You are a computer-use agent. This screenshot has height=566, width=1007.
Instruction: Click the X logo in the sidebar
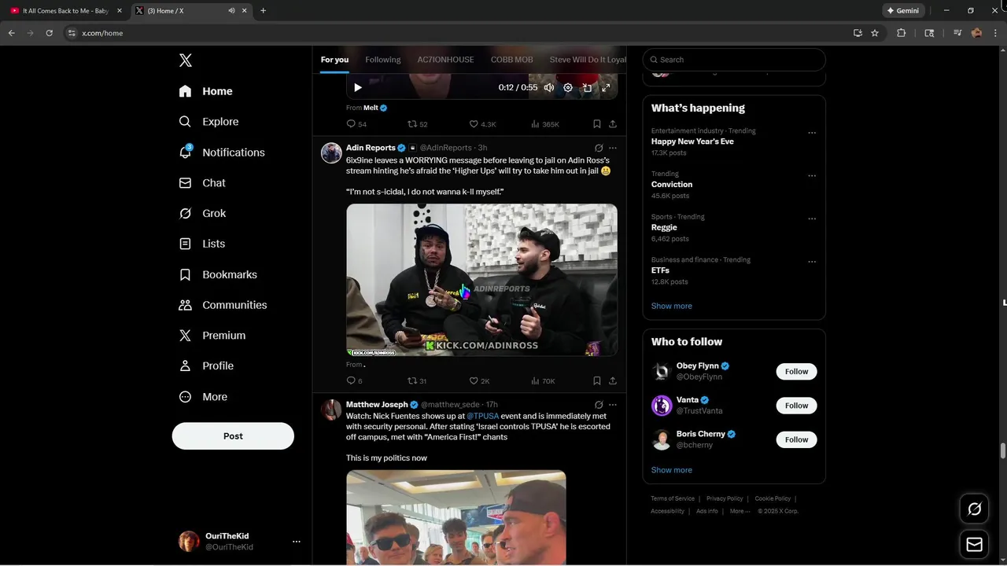185,61
